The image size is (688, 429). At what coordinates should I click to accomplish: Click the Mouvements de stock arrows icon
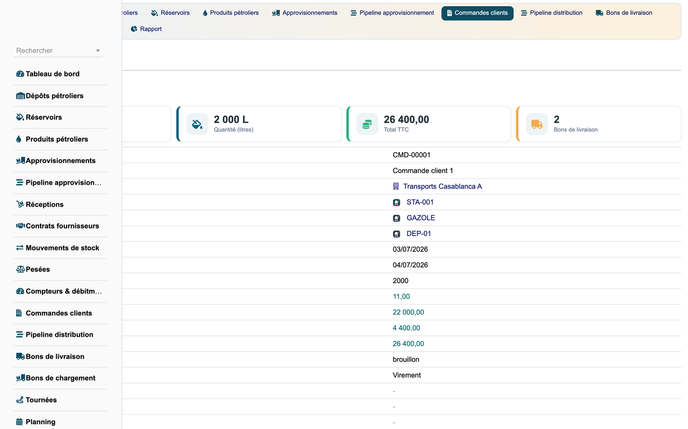click(x=20, y=248)
